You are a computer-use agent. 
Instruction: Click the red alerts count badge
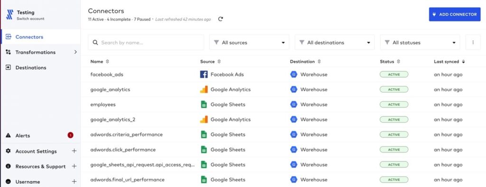pyautogui.click(x=70, y=135)
